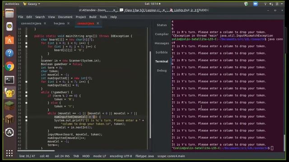Click 'encoding: UTF-8' in the status bar
Screen dimensions: 289x162
click(121, 156)
